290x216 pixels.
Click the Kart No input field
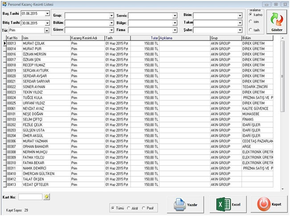pyautogui.click(x=30, y=196)
